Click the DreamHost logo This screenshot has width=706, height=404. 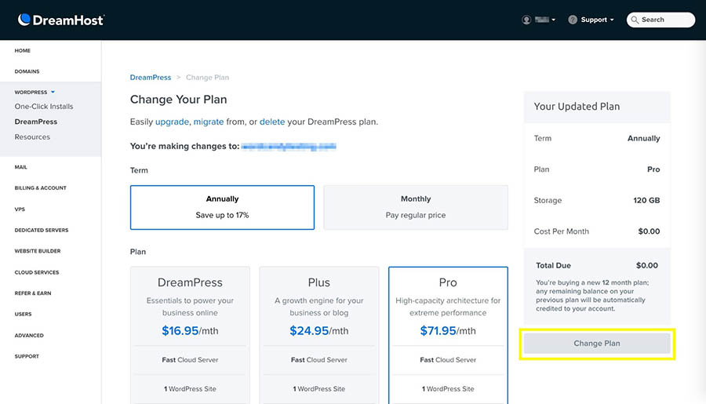click(x=60, y=20)
